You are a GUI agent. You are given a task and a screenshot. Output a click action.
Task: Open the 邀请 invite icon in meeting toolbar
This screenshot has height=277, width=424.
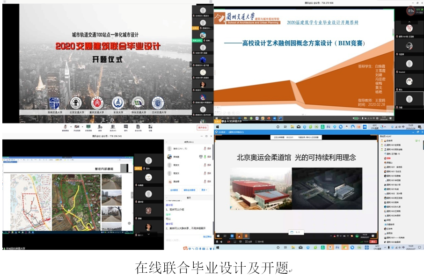[100, 127]
